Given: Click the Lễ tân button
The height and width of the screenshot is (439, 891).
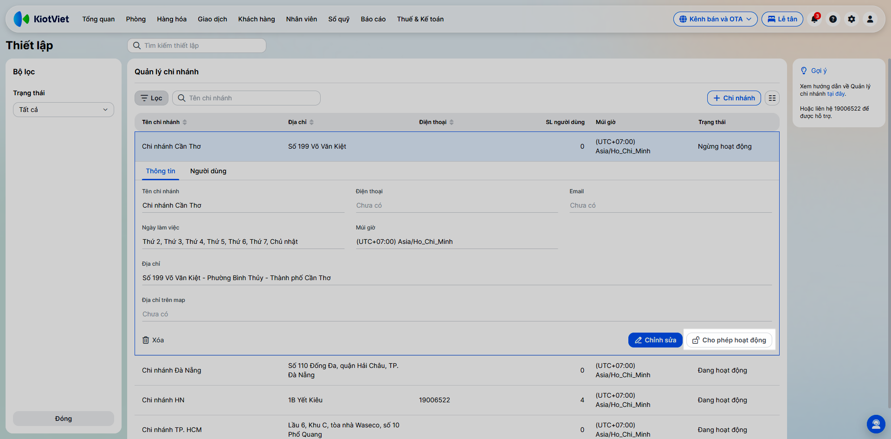Looking at the screenshot, I should click(782, 19).
